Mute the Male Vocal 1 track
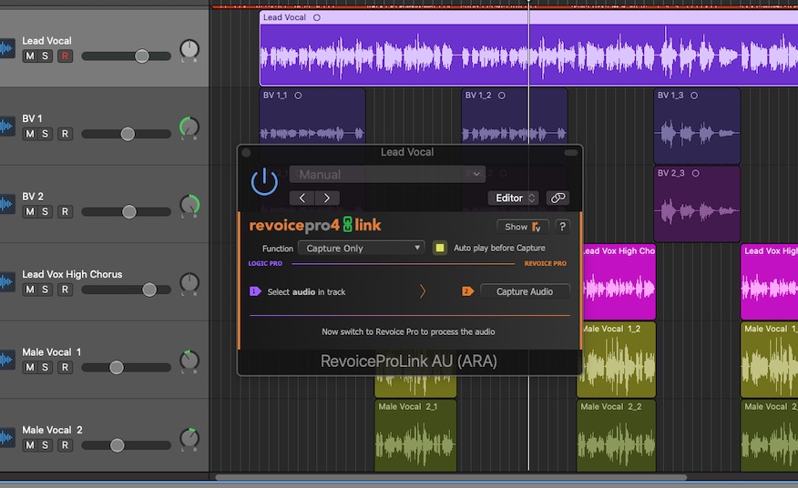 coord(30,368)
